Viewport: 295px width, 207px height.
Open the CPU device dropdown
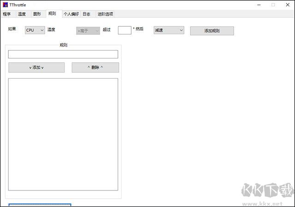click(x=35, y=30)
